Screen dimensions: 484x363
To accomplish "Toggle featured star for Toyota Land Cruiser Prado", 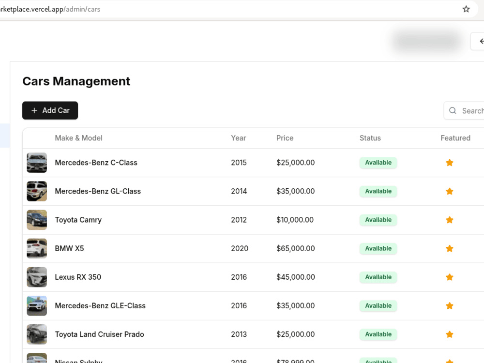I will point(450,334).
